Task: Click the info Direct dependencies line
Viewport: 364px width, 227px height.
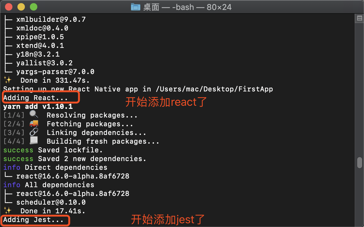Action: pos(55,168)
